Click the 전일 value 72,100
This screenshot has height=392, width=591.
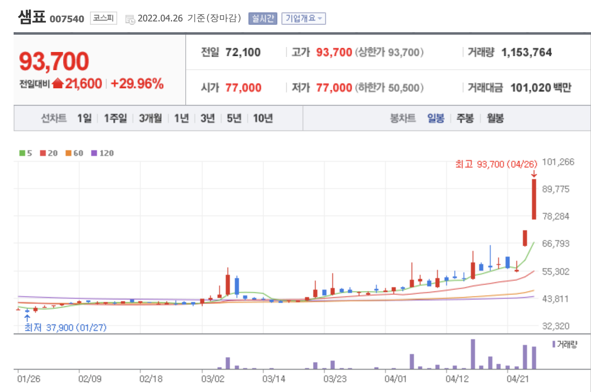243,52
